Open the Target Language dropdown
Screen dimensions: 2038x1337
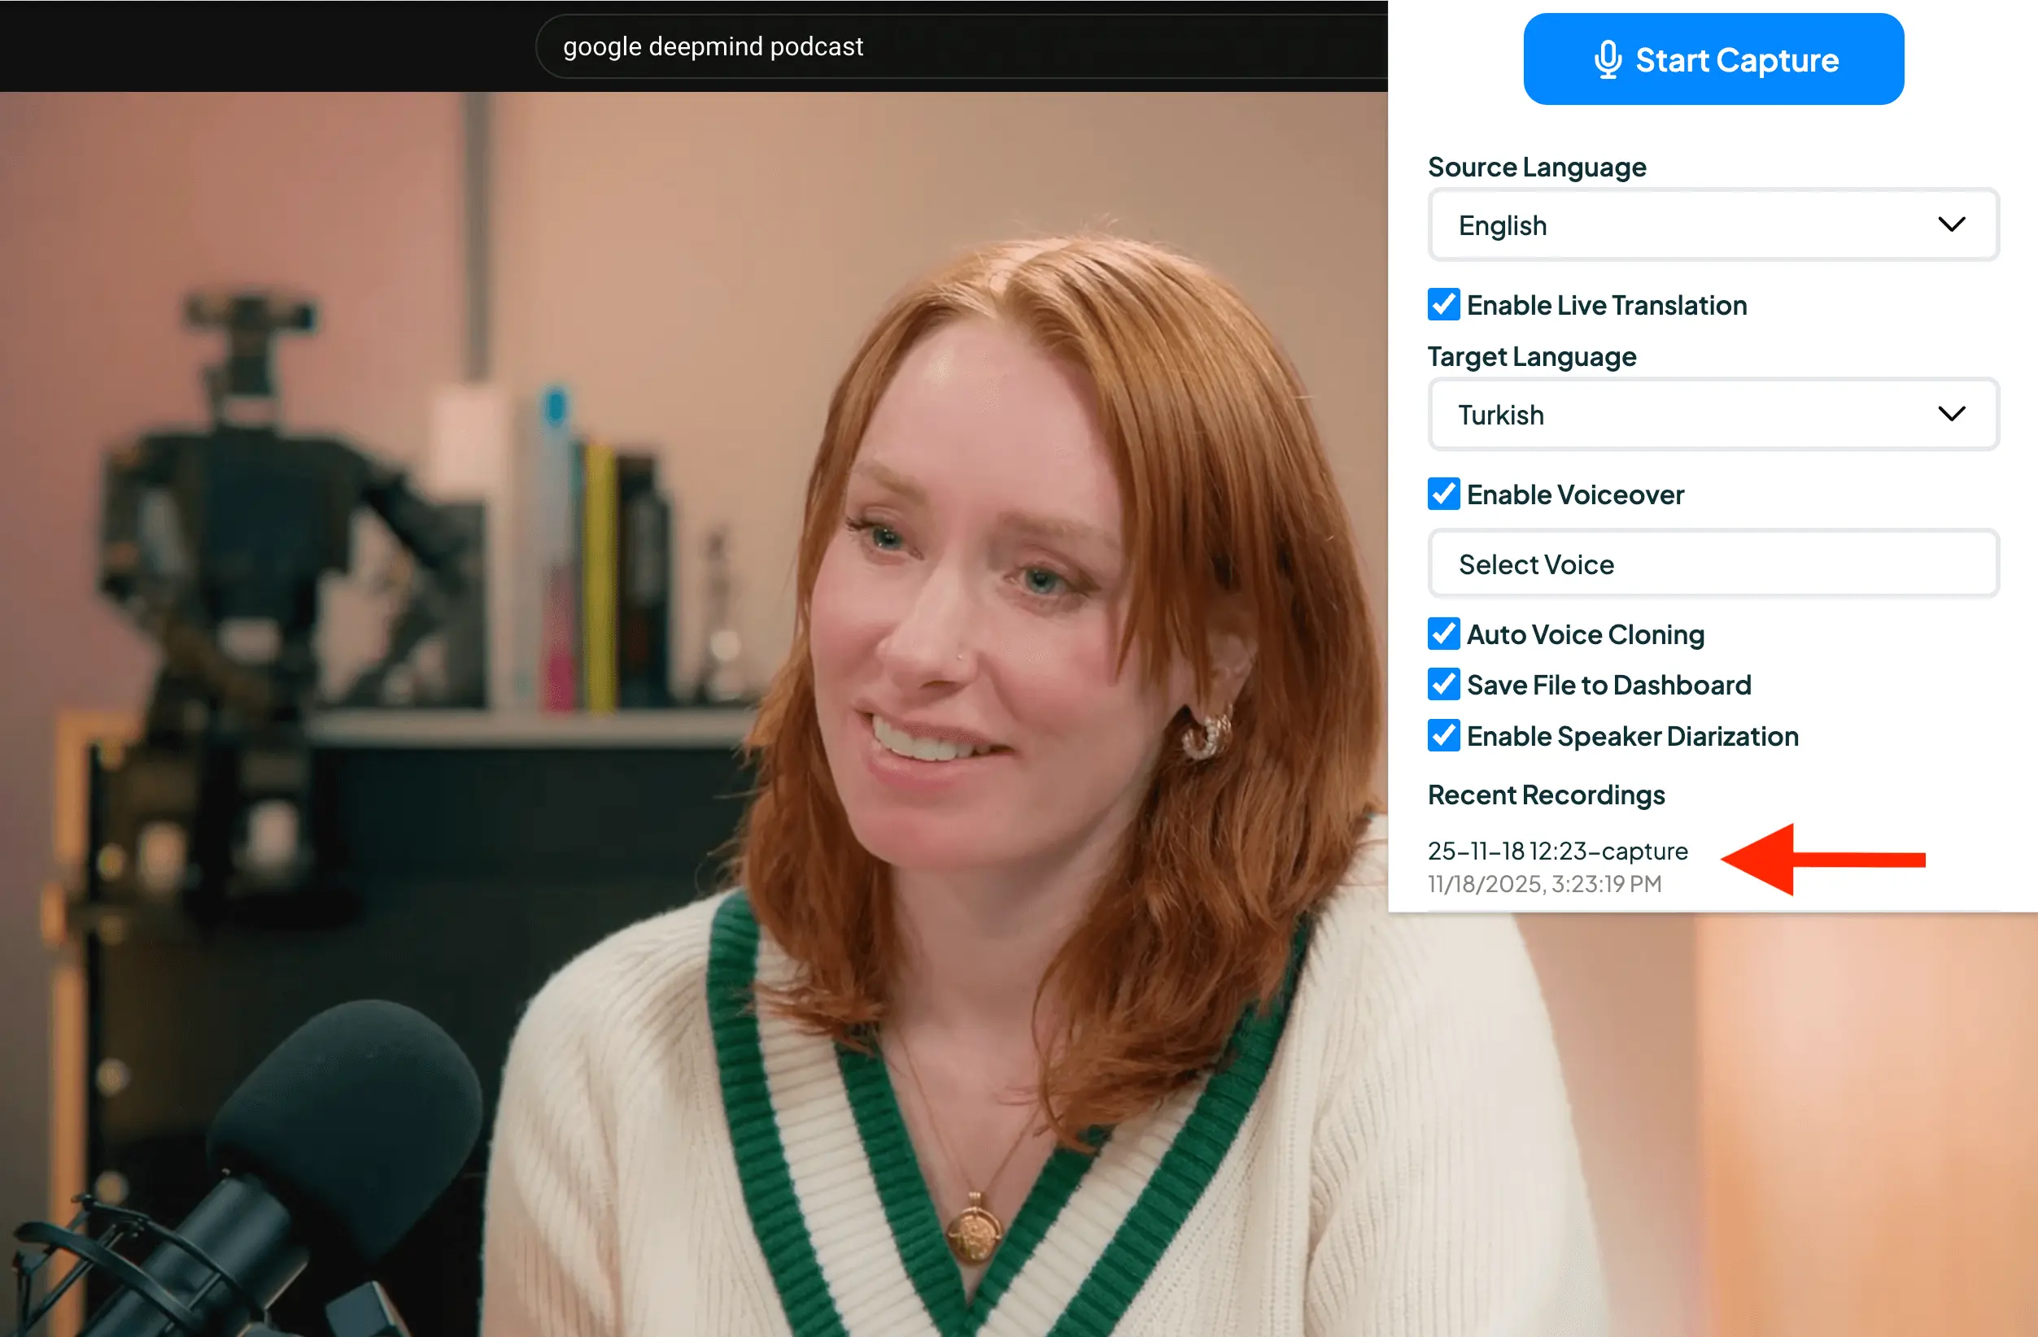pos(1713,413)
